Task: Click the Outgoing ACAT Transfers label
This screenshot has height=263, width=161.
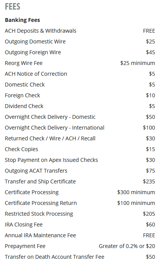Action: (x=36, y=171)
